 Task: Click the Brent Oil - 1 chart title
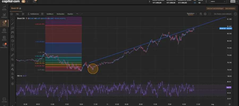click(22, 18)
